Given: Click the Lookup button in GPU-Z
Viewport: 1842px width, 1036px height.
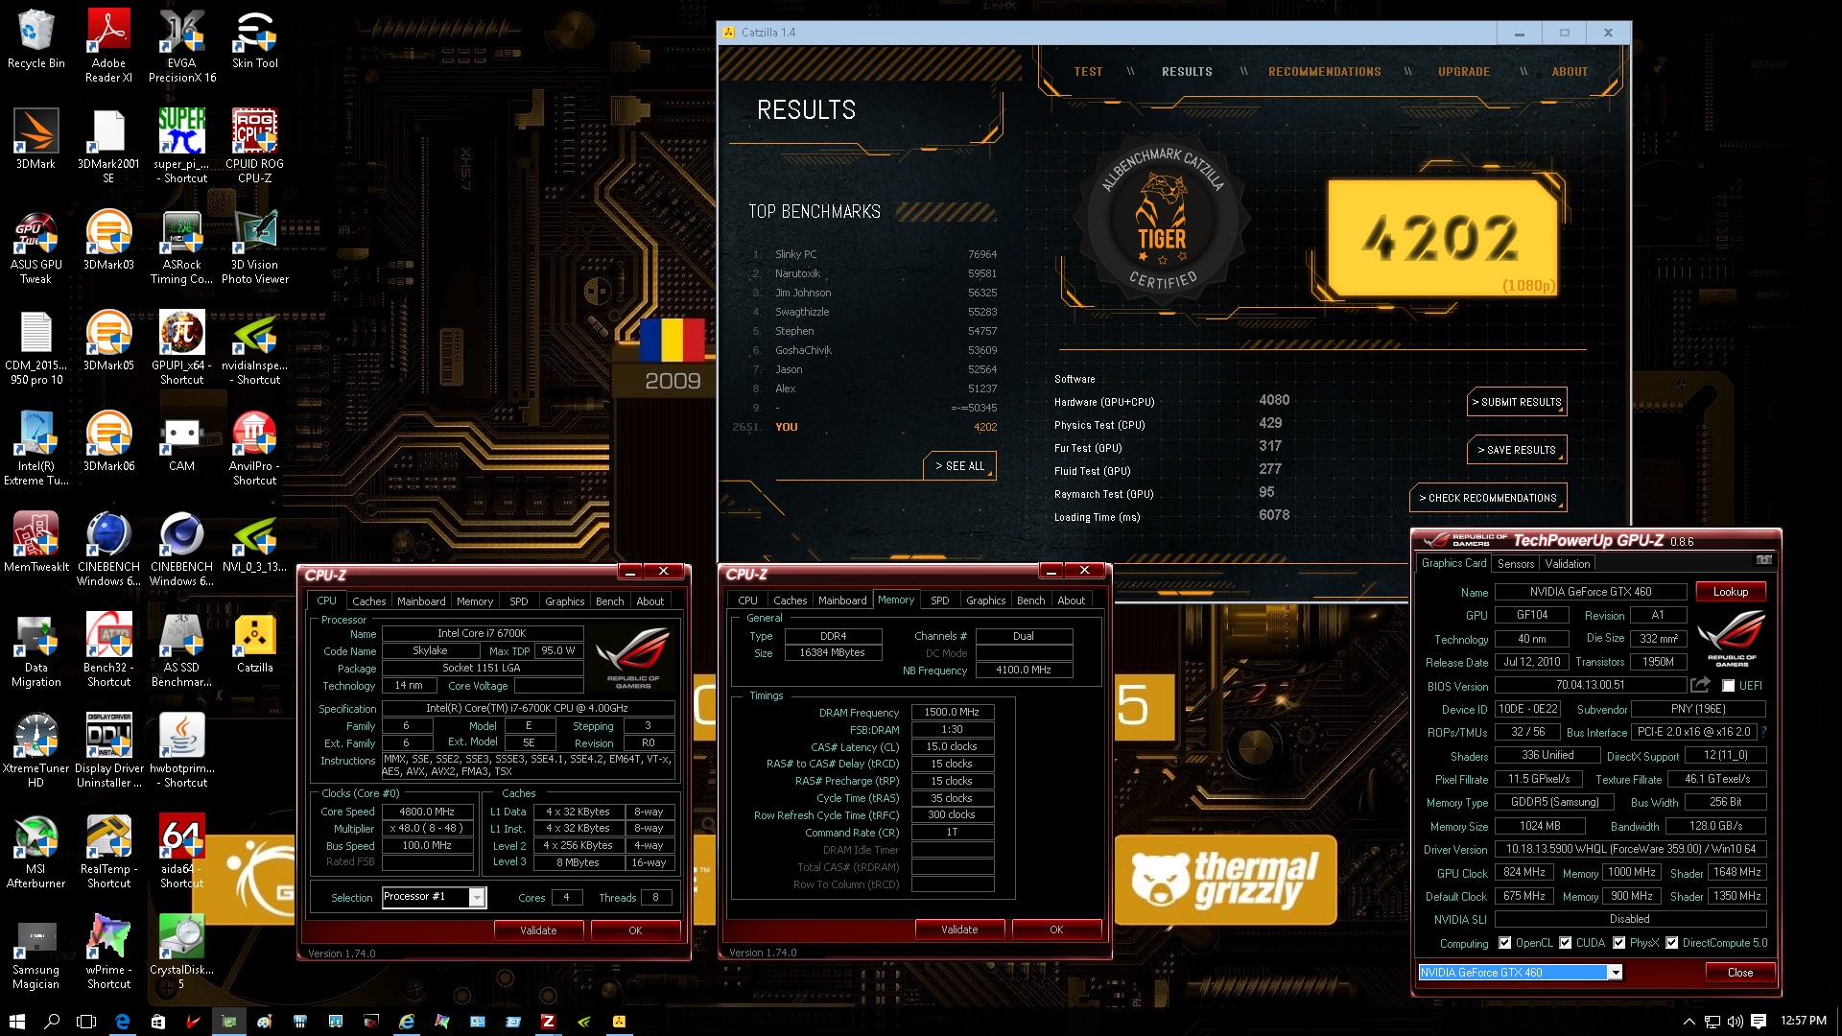Looking at the screenshot, I should coord(1731,592).
